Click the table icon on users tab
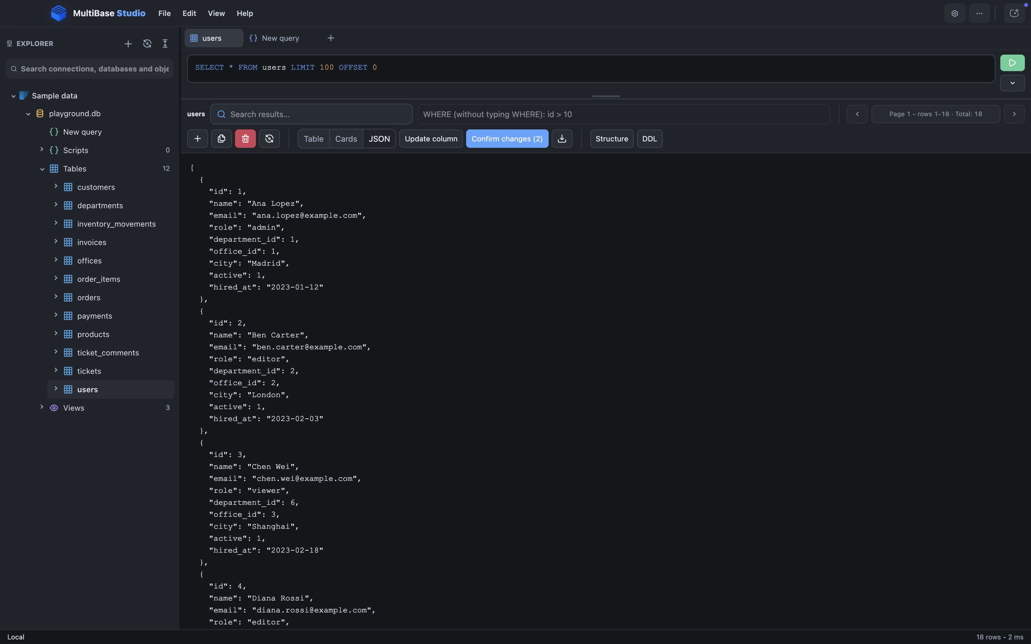This screenshot has height=644, width=1031. [x=194, y=38]
